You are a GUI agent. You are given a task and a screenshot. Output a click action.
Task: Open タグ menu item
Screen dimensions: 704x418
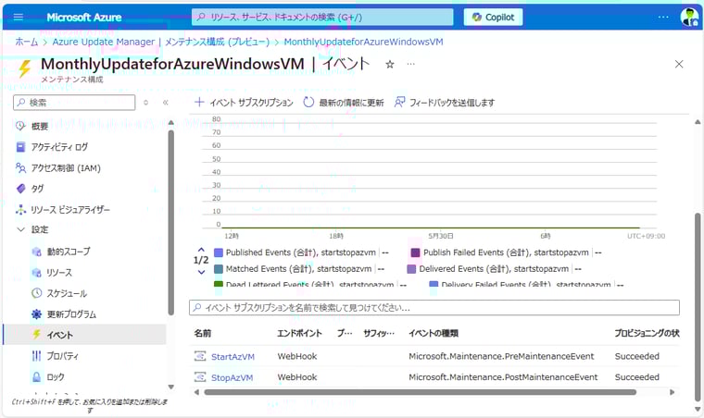(x=37, y=189)
